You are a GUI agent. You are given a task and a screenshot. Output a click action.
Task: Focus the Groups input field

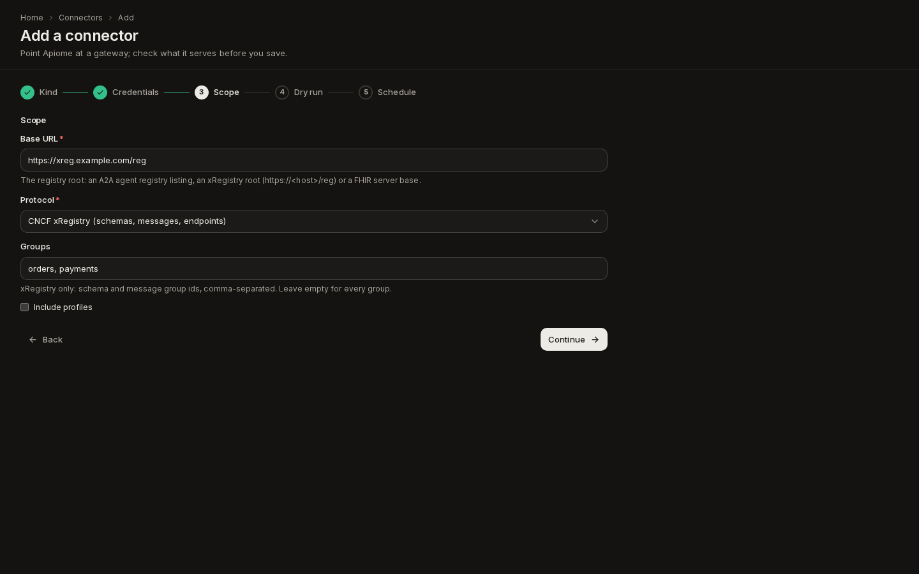pos(314,269)
